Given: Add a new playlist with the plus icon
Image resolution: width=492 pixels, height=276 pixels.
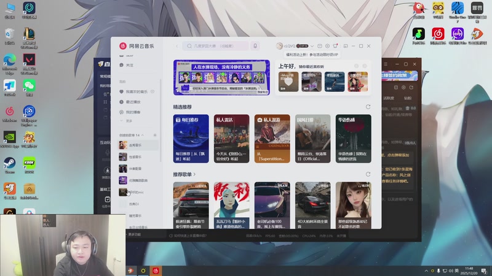Looking at the screenshot, I should [155, 135].
